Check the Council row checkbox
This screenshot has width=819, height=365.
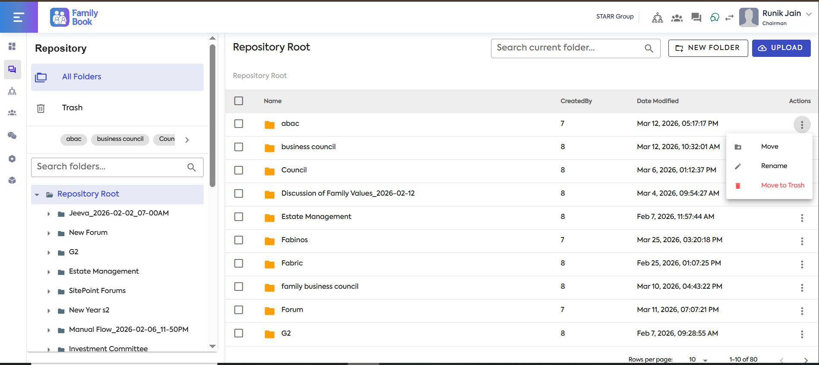tap(239, 170)
